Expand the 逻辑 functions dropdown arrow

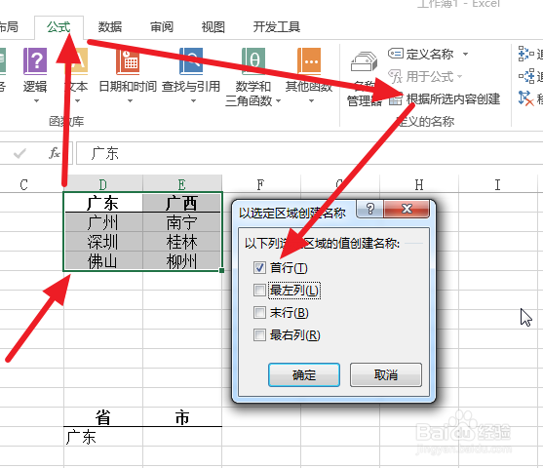pos(36,101)
